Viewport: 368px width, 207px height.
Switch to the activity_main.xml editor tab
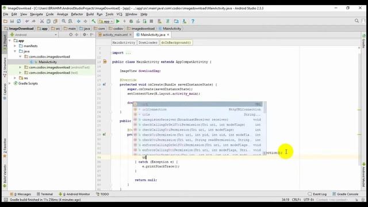tap(115, 34)
